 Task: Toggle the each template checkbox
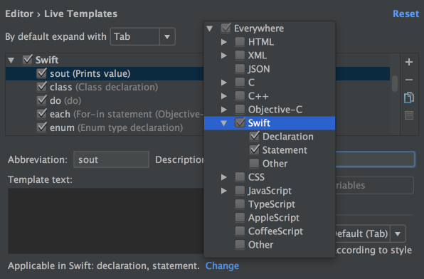pyautogui.click(x=42, y=114)
